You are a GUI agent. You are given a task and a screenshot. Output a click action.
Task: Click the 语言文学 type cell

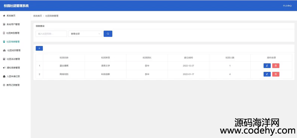(x=106, y=66)
